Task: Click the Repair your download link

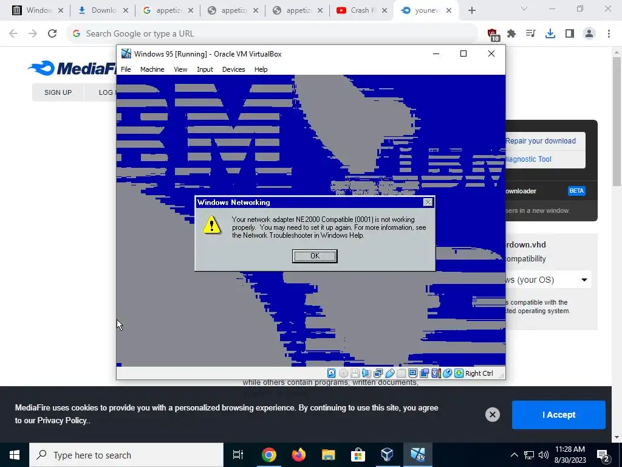Action: tap(540, 141)
